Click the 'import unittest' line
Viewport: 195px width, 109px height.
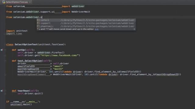(17, 31)
